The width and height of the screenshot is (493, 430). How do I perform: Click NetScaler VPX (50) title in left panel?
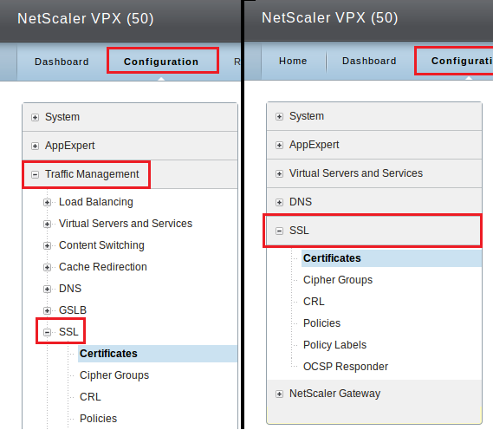click(86, 18)
